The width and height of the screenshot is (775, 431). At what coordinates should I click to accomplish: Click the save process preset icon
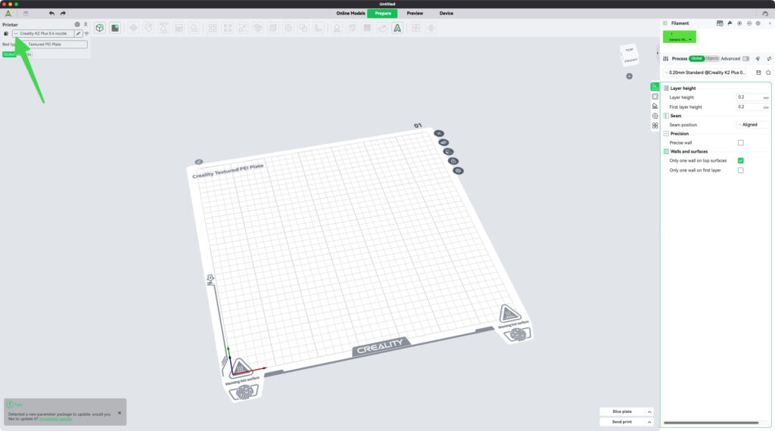tap(758, 73)
